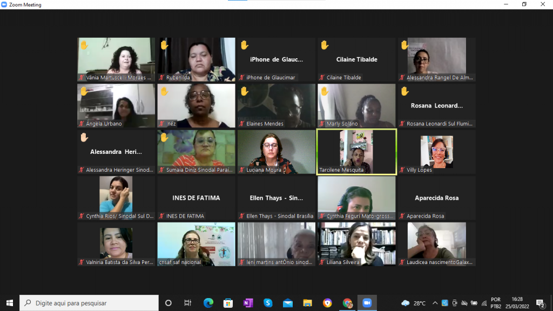Click the Cortana circle icon
The width and height of the screenshot is (553, 311).
168,303
